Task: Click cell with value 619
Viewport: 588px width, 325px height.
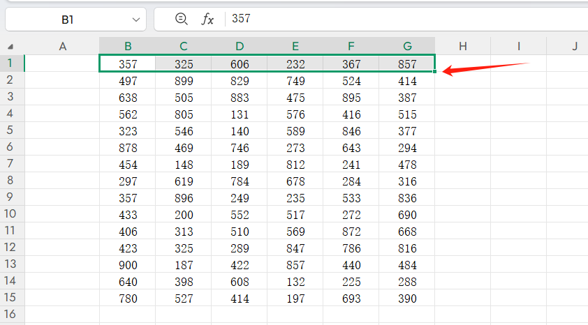Action: point(184,181)
